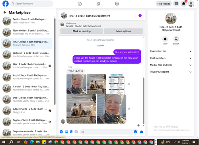This screenshot has width=199, height=145.
Task: Open Windows Start menu
Action: pyautogui.click(x=4, y=142)
